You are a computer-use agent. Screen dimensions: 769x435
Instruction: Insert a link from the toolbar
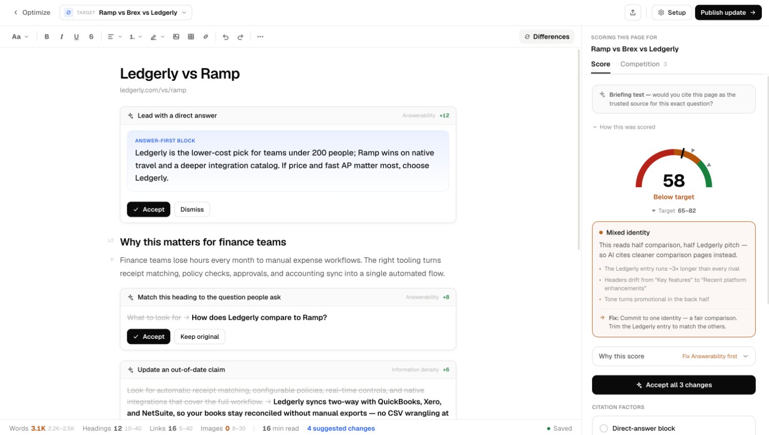pos(206,37)
